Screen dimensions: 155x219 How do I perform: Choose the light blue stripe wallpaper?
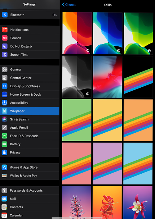tap(138, 163)
